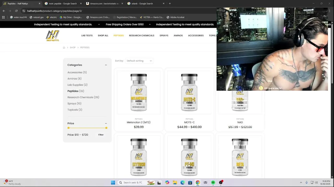Open site information icon in address bar
334x187 pixels.
point(24,11)
